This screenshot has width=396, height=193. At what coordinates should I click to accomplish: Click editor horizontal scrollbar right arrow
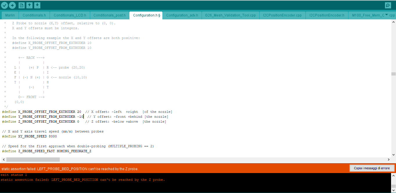[x=389, y=159]
